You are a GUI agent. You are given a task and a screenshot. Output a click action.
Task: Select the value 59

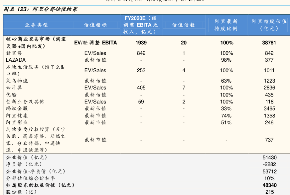coord(141,102)
